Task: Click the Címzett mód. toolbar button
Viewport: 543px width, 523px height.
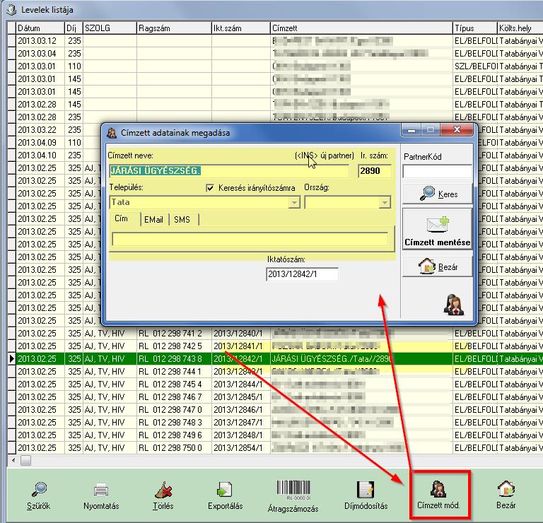Action: (438, 496)
